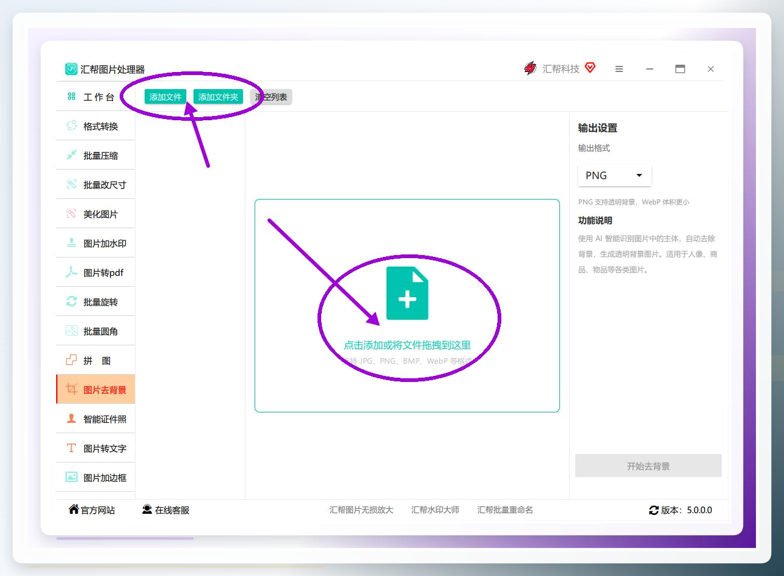Click the 美化图片 icon
The image size is (784, 576).
71,214
